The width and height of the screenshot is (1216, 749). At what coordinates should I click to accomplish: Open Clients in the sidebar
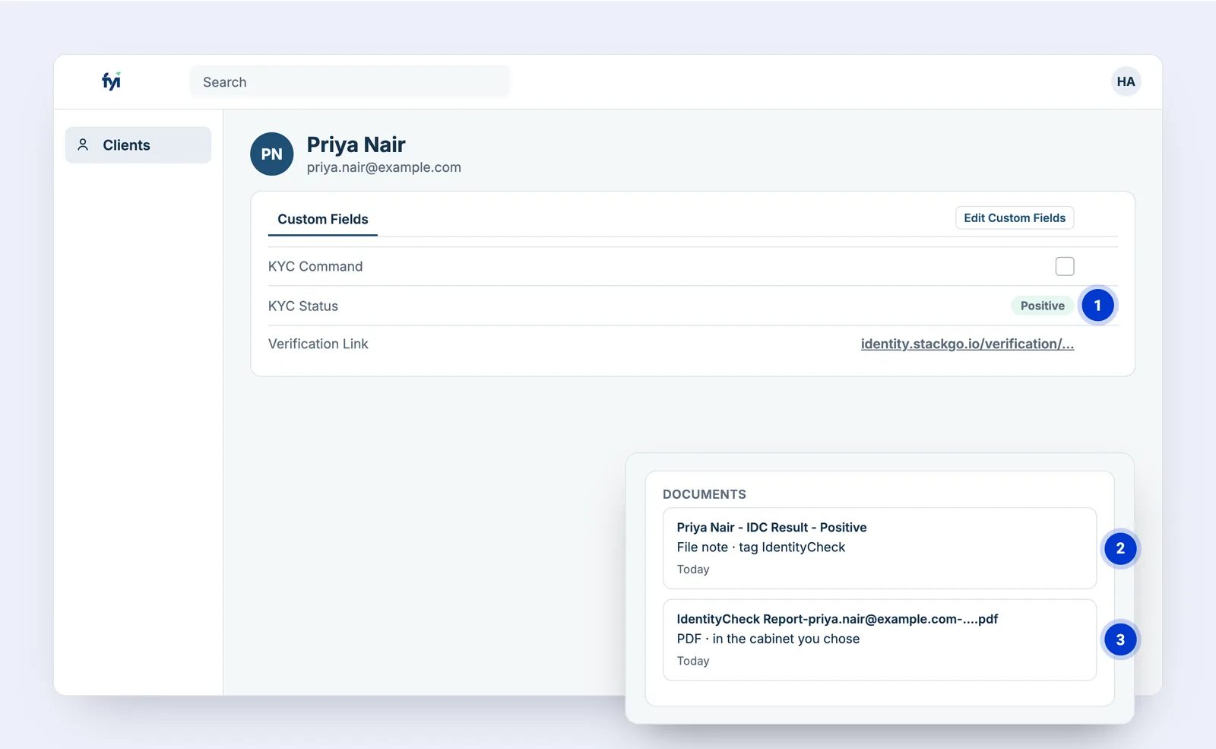coord(138,144)
